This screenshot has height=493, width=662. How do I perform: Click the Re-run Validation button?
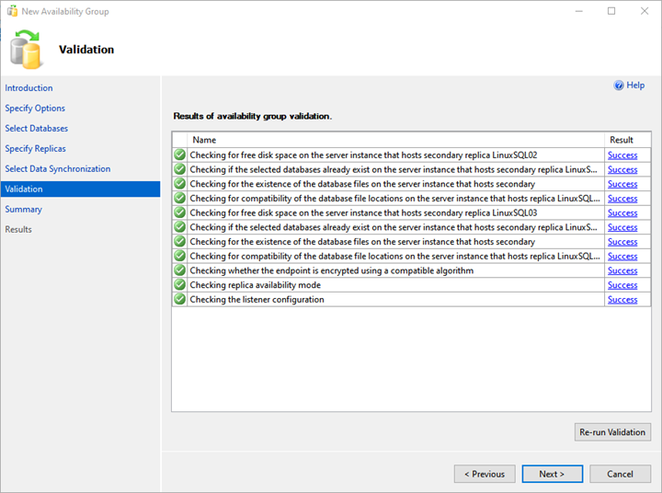point(612,432)
